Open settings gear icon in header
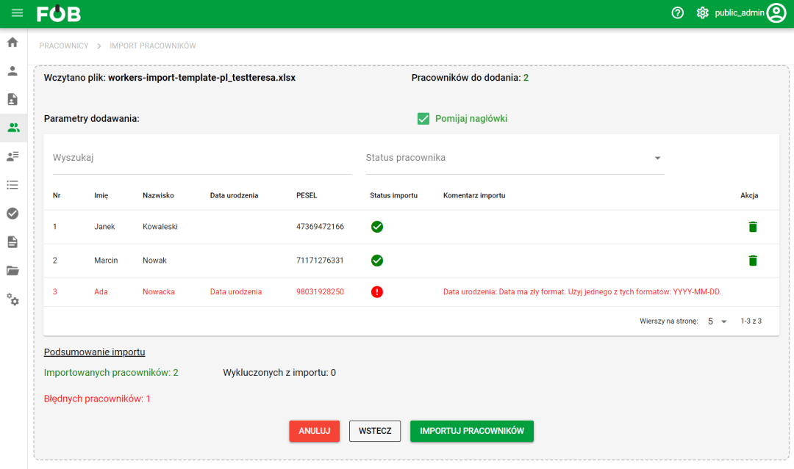This screenshot has width=794, height=469. (x=702, y=13)
